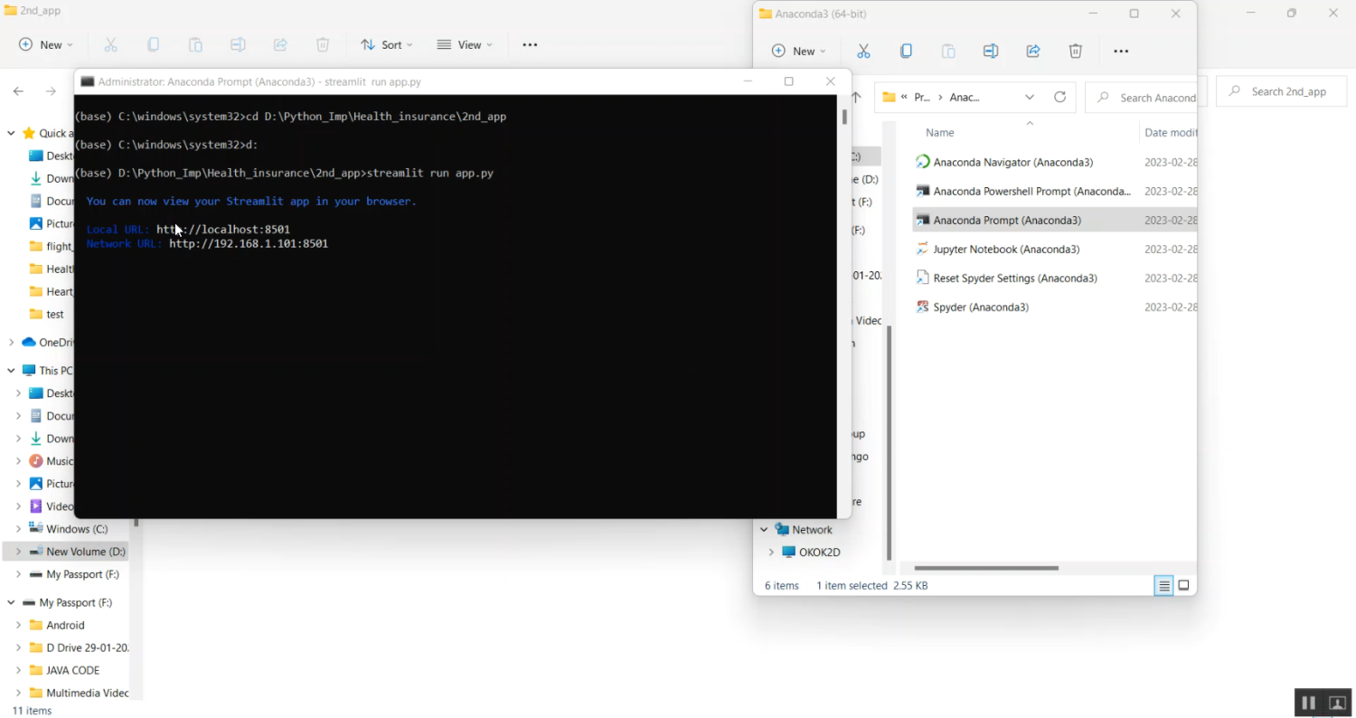Open Anaconda Navigator (Anaconda3) shortcut

tap(1012, 163)
